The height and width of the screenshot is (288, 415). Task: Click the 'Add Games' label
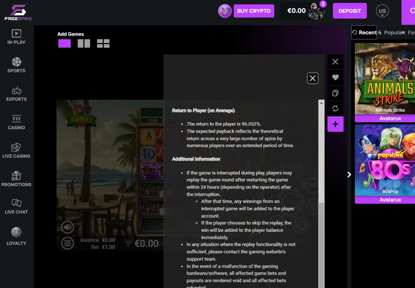[x=71, y=34]
